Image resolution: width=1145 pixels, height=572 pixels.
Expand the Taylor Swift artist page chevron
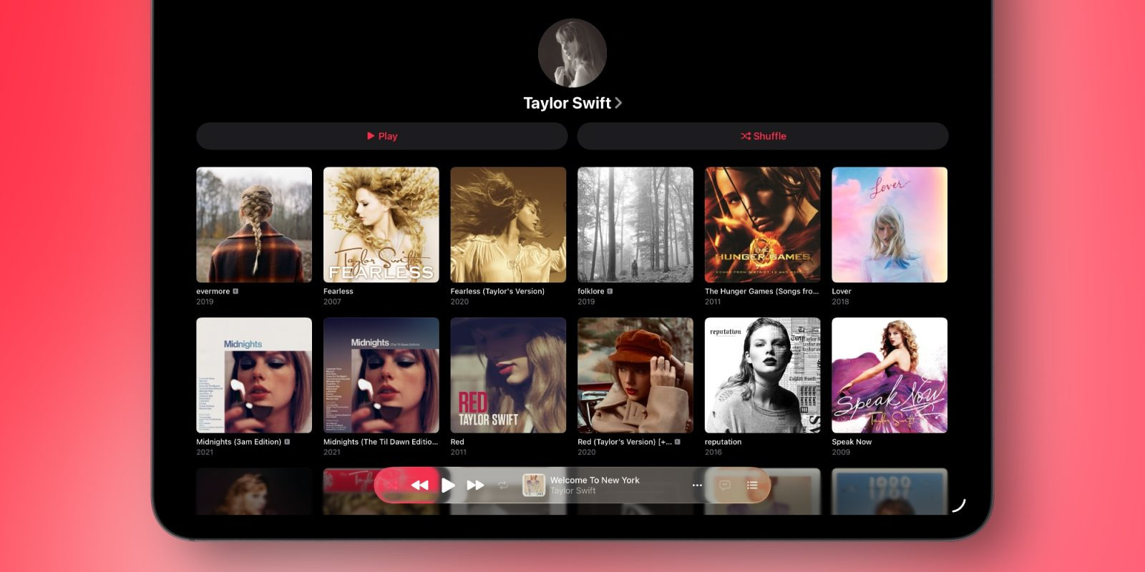click(x=618, y=103)
